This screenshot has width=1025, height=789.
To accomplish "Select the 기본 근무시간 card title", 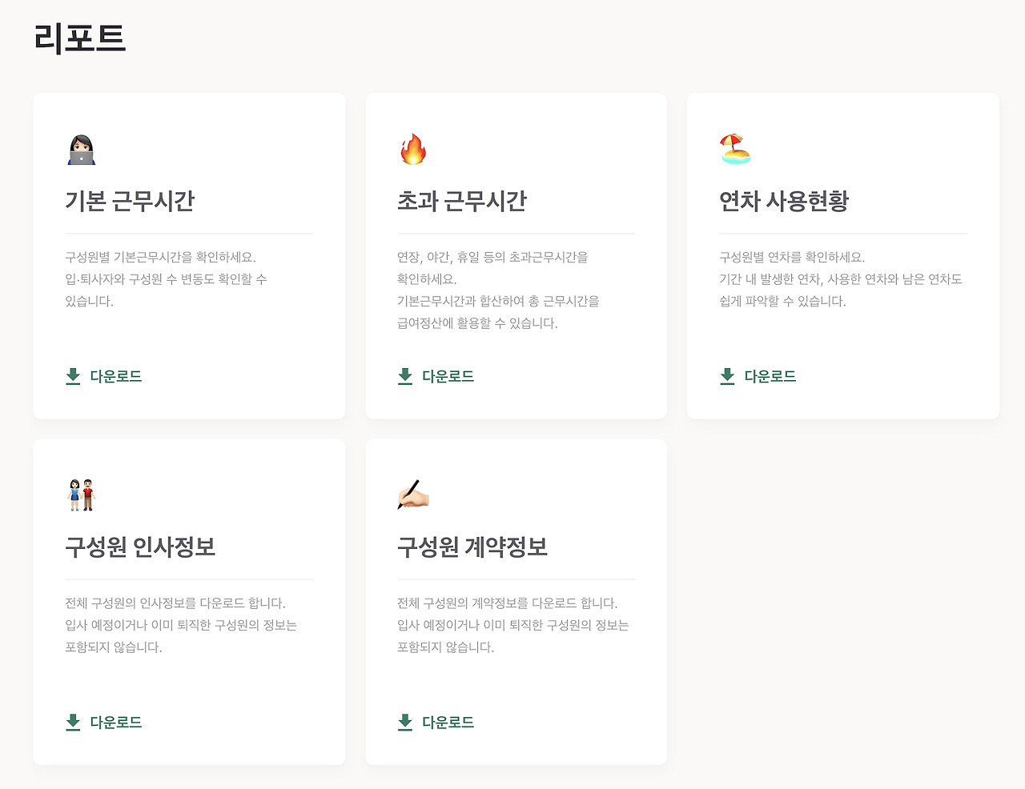I will click(130, 201).
